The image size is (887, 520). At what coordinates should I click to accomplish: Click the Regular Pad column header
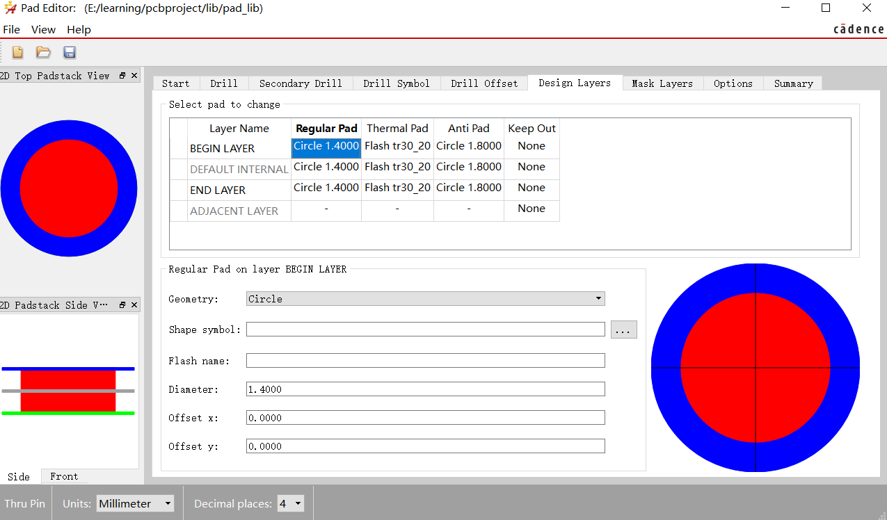326,128
